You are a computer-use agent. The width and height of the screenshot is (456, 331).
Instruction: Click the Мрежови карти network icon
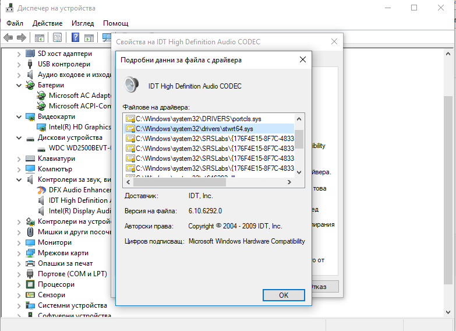pyautogui.click(x=30, y=253)
